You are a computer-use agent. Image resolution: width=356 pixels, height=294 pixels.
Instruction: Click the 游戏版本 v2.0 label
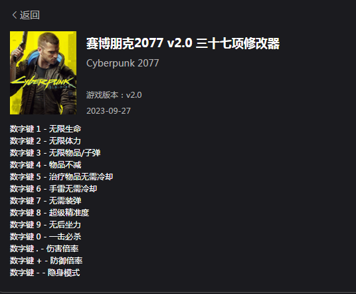114,95
